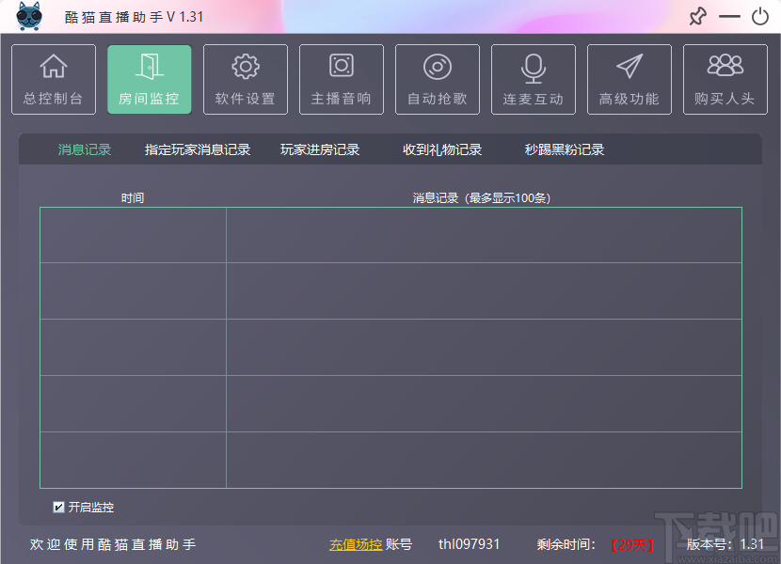Click the 欢迎使用酷猫直播助手 status text
Screen dimensions: 781x564
[x=113, y=544]
